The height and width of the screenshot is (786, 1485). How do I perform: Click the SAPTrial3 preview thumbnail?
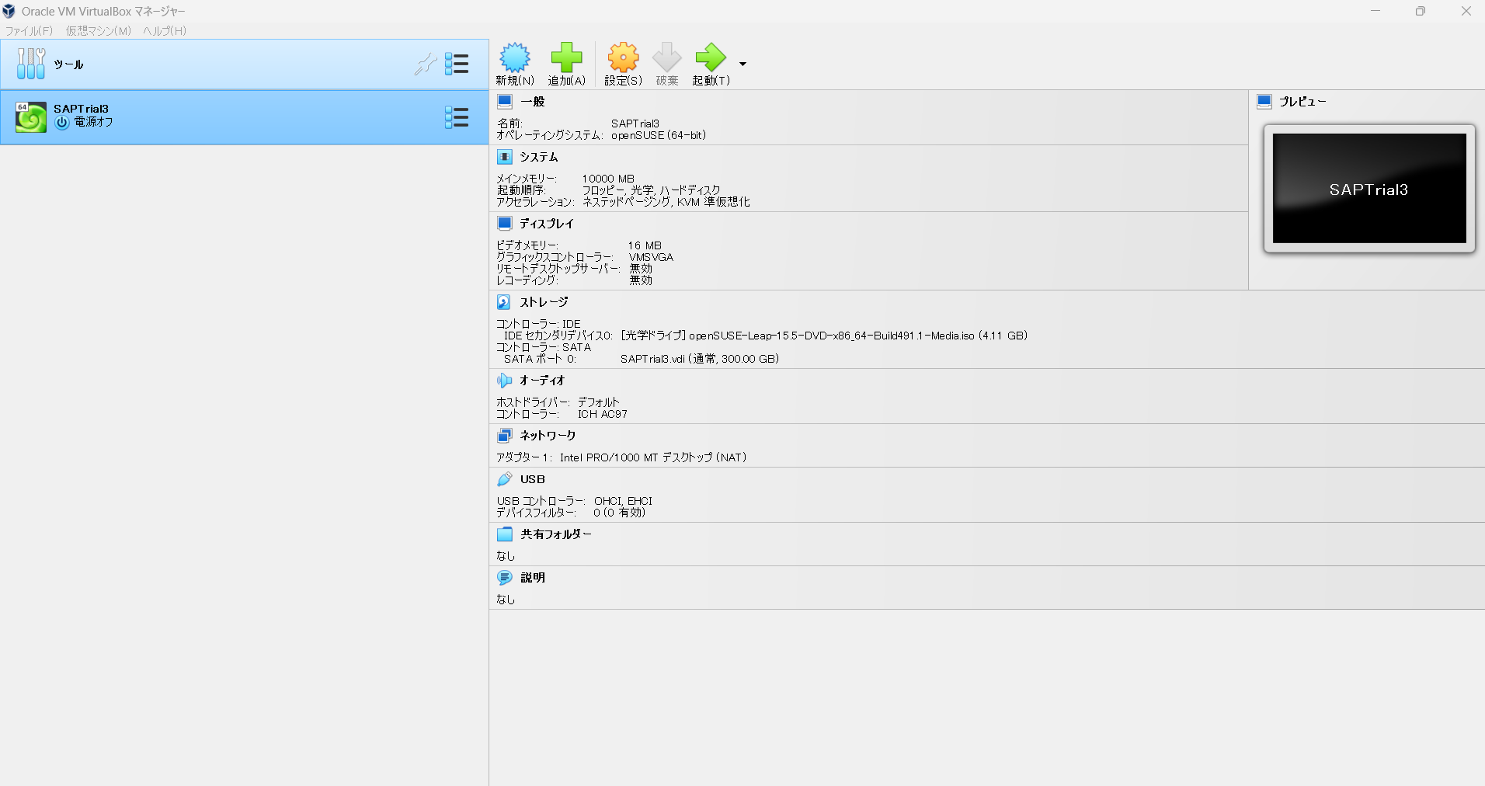tap(1369, 189)
